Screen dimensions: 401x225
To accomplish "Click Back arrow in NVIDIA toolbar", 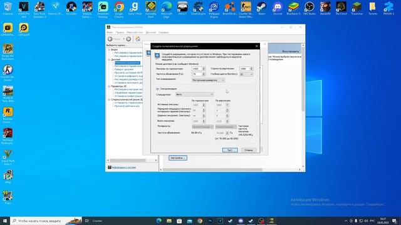I will coord(110,39).
